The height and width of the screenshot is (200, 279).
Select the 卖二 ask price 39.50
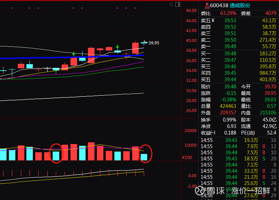click(x=230, y=40)
